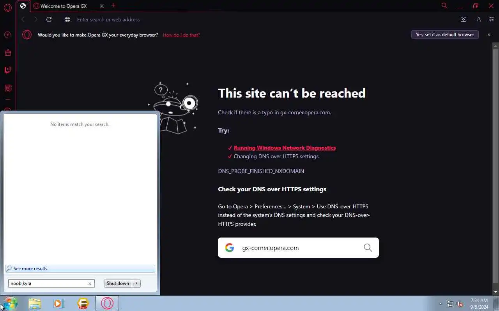Open the Opera GX main menu logo
The width and height of the screenshot is (499, 311).
click(x=8, y=7)
